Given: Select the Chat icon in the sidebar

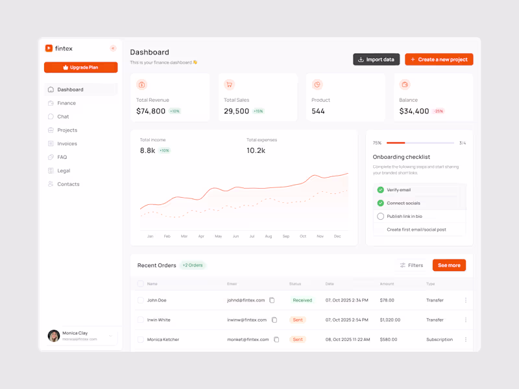Looking at the screenshot, I should (51, 116).
